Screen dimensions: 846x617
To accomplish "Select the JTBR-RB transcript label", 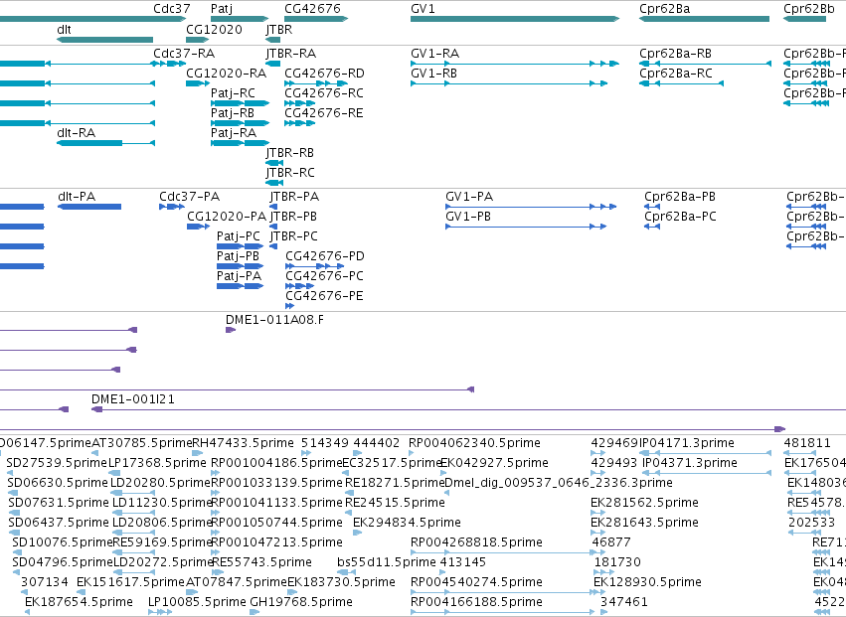I will [289, 153].
